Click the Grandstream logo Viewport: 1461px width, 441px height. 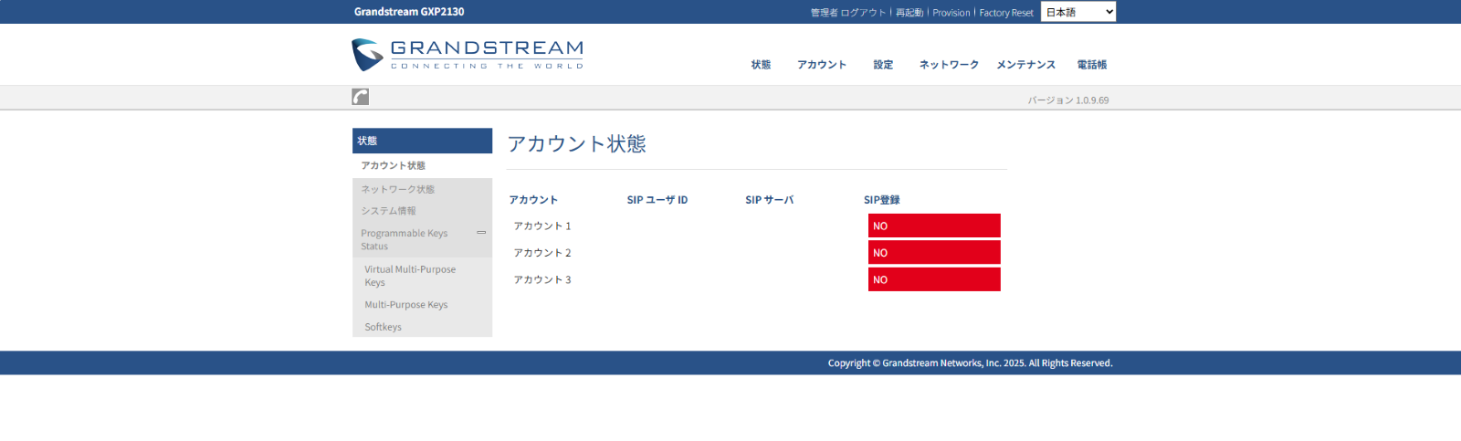(468, 55)
